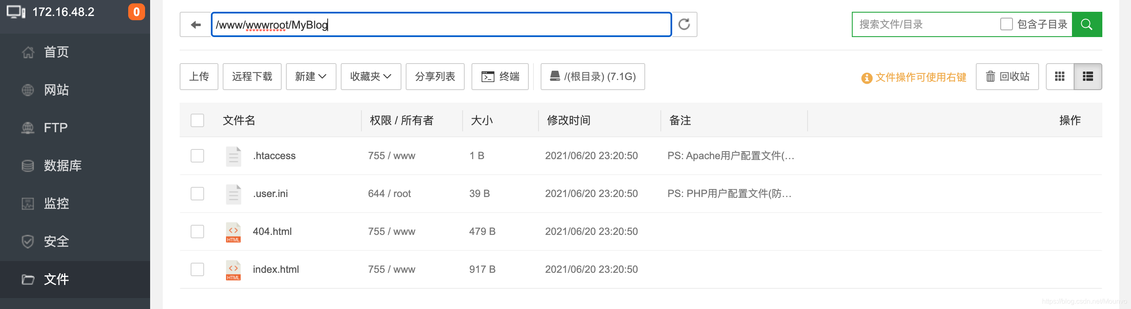This screenshot has width=1131, height=309.
Task: Click the index.html file name
Action: click(x=276, y=269)
